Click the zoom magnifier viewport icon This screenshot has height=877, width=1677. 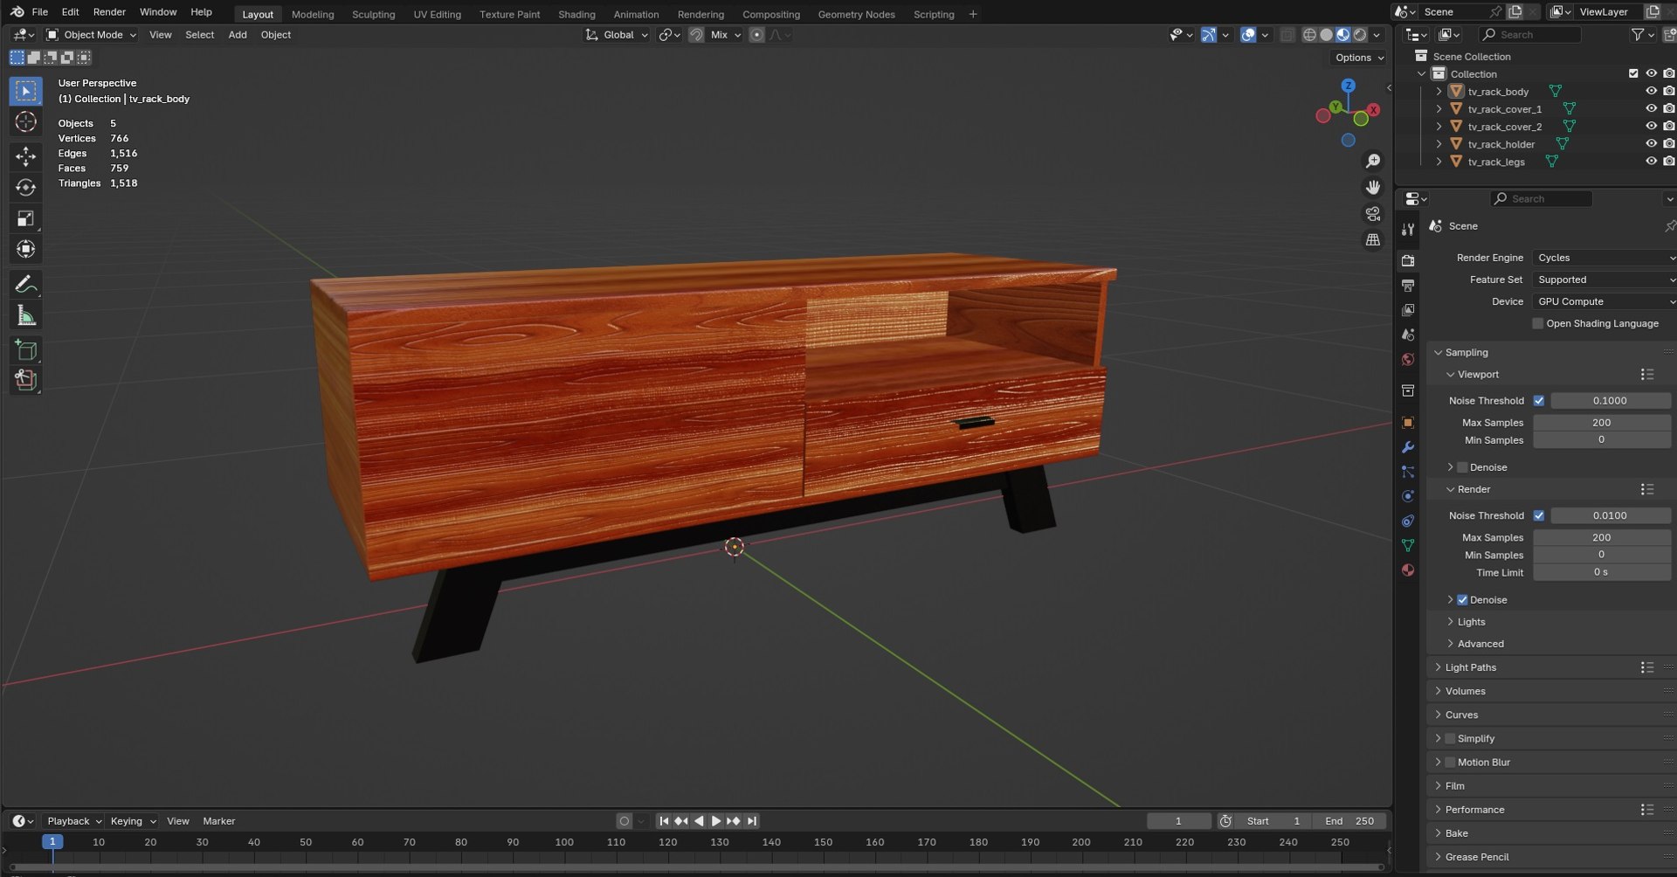1373,161
